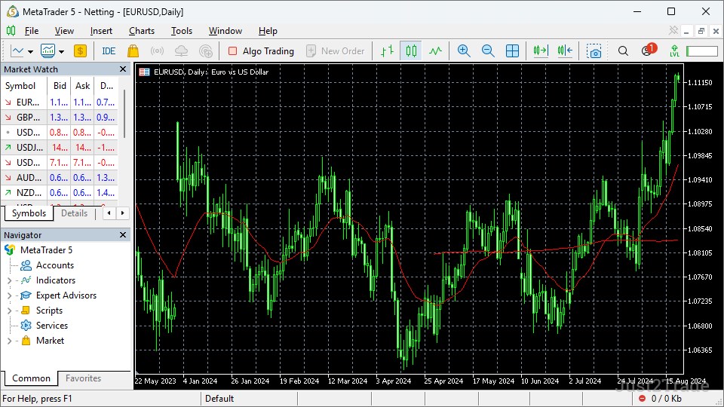
Task: Switch chart to line chart view
Action: coord(435,50)
